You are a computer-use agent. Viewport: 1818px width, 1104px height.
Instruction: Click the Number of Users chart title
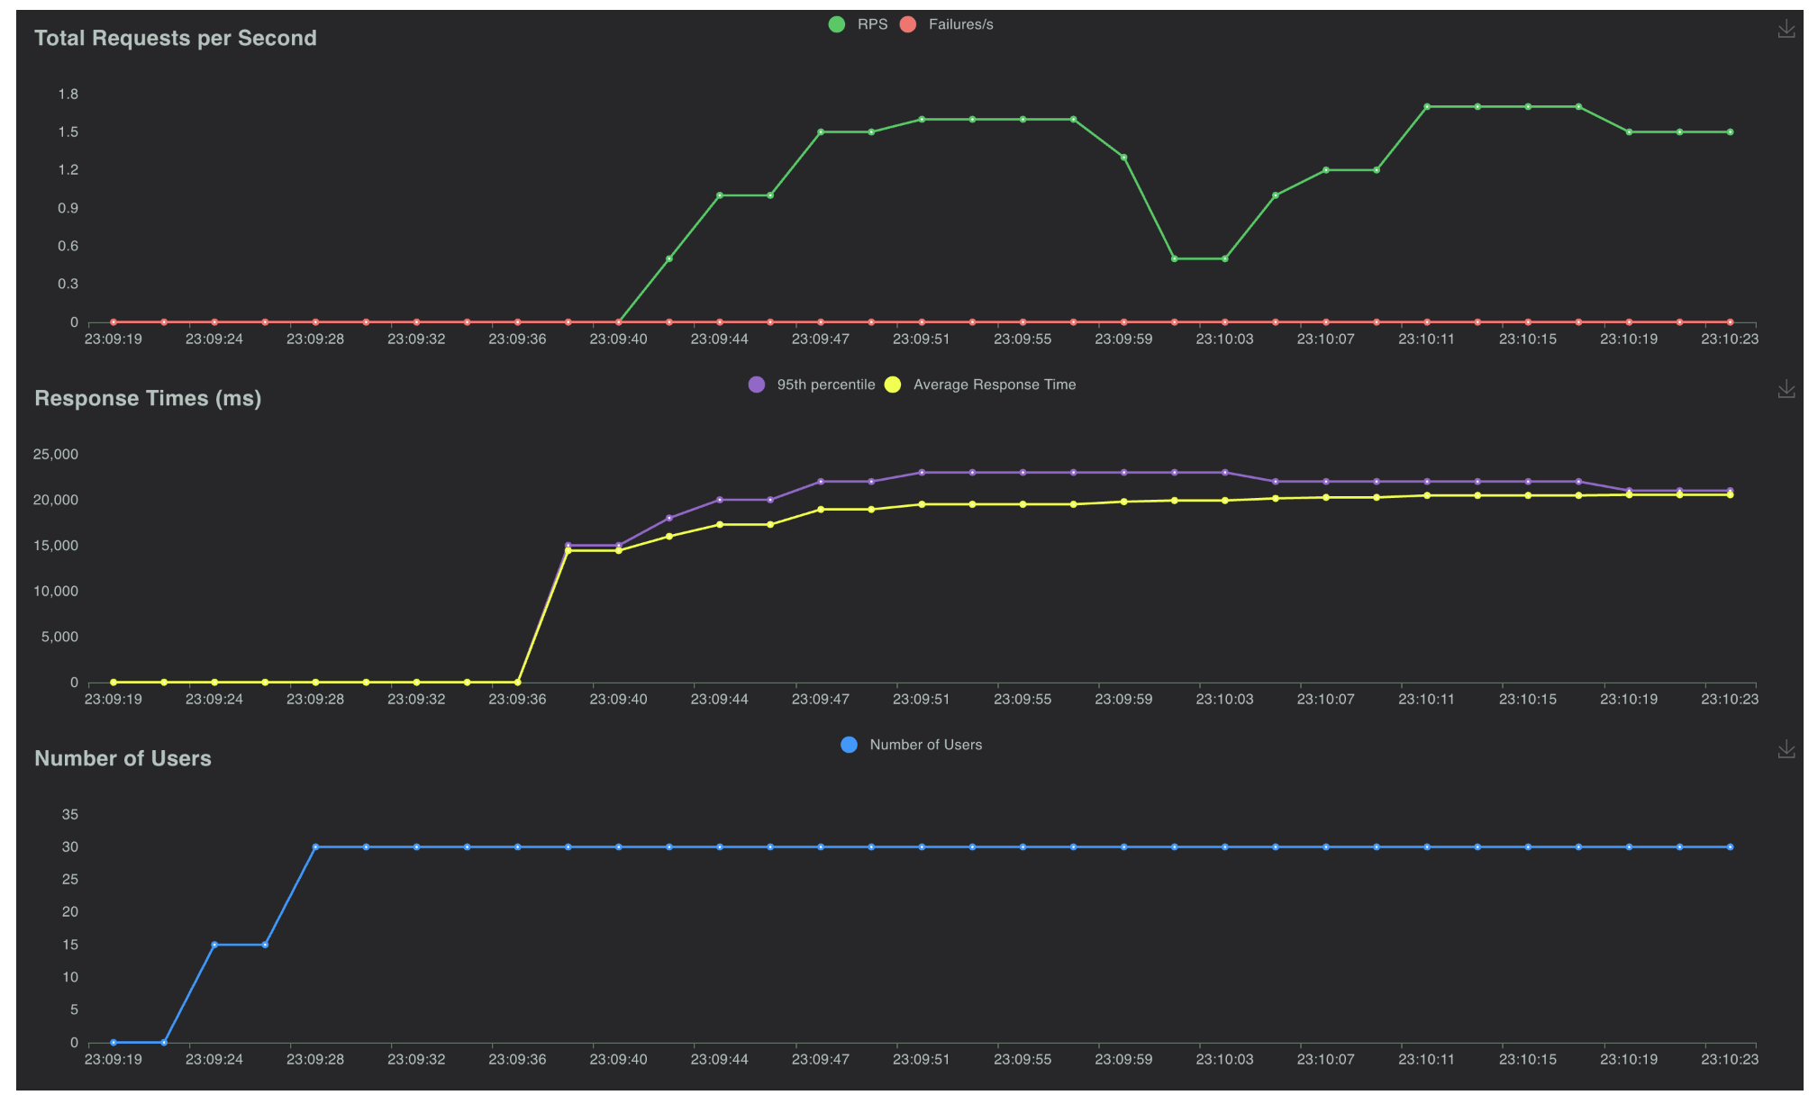click(123, 758)
